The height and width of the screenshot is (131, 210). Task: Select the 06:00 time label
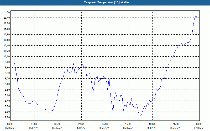tap(58, 124)
